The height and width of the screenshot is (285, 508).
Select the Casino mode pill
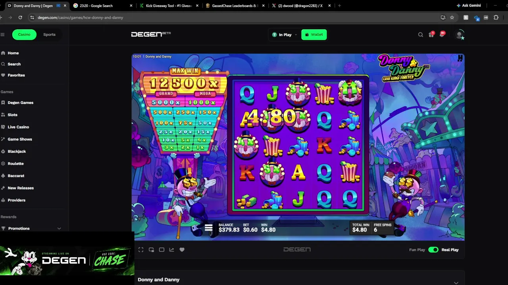point(24,34)
